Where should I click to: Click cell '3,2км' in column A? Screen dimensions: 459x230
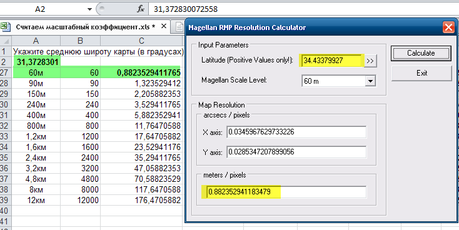tap(36, 168)
